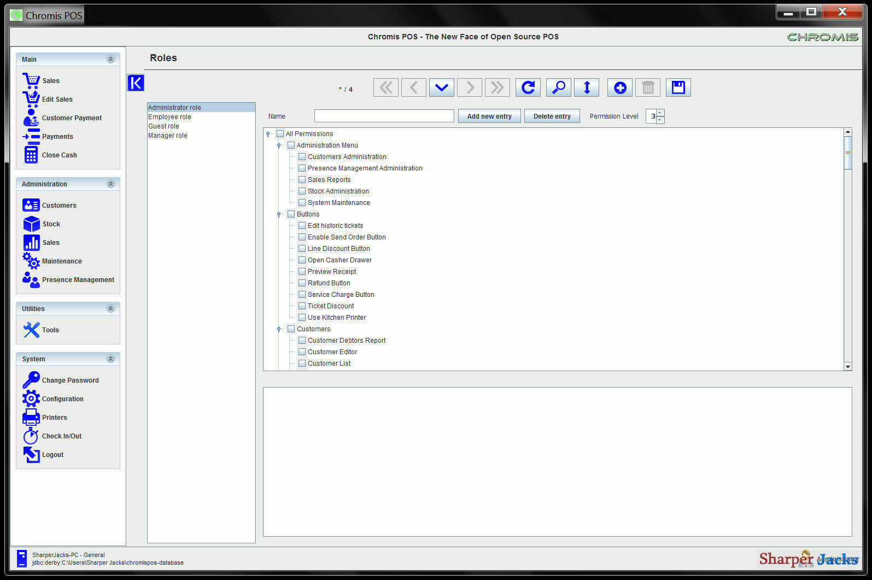Reload the roles list with refresh icon
The height and width of the screenshot is (580, 872).
(x=528, y=87)
